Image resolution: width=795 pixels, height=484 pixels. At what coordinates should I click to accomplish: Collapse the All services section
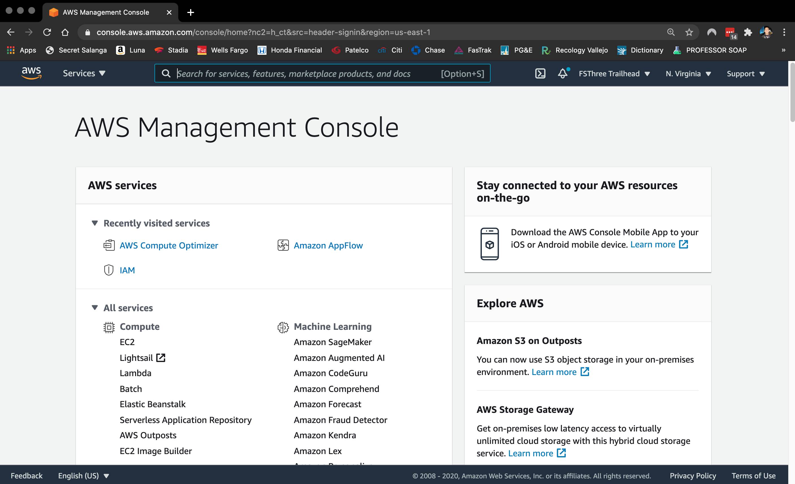pyautogui.click(x=94, y=308)
